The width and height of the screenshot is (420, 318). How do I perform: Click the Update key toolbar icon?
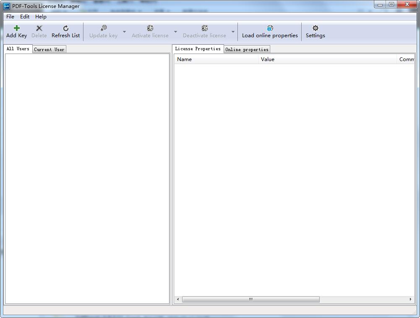(104, 28)
